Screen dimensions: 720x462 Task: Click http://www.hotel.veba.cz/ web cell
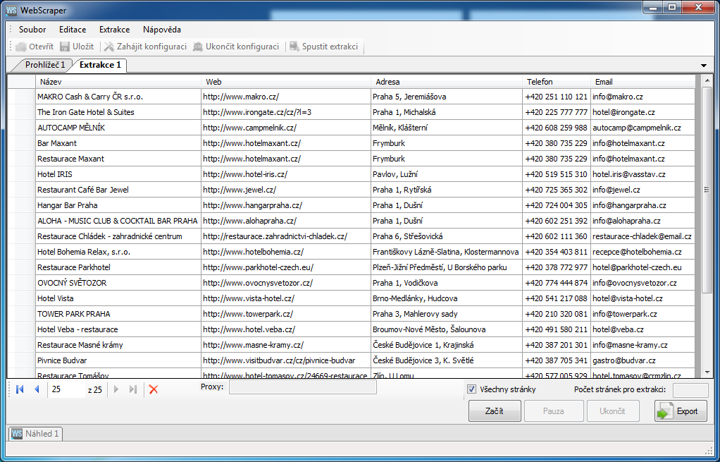tap(285, 329)
